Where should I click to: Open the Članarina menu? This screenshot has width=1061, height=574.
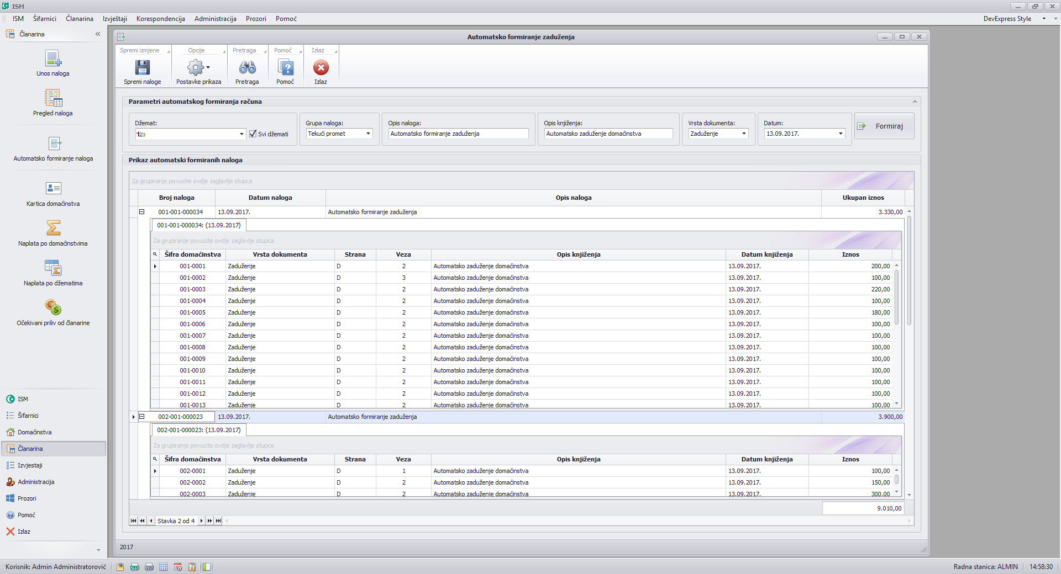pos(80,19)
